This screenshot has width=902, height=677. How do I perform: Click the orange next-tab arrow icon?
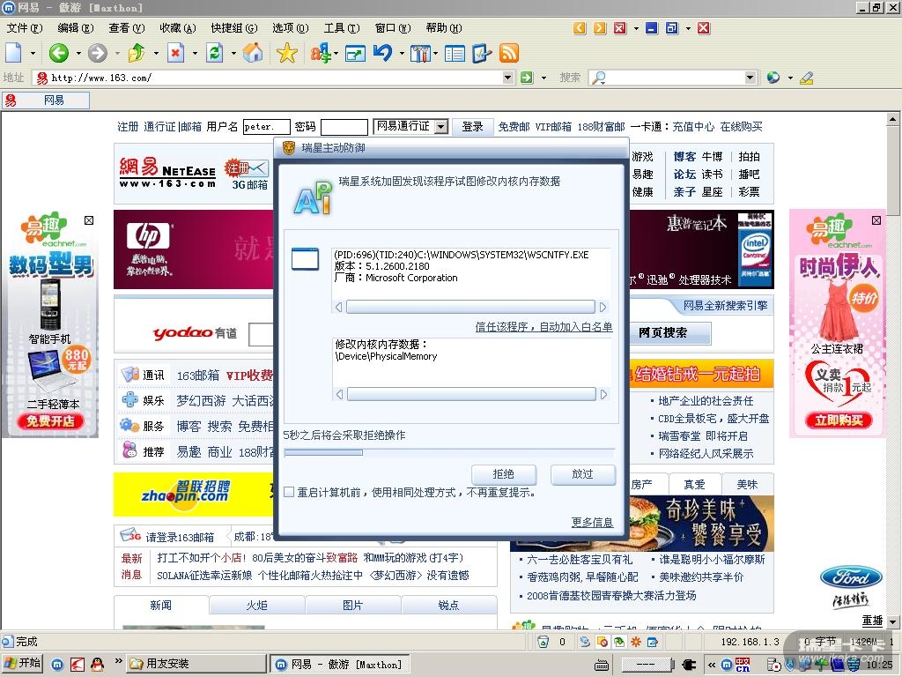click(x=599, y=28)
